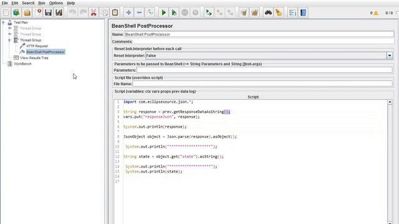
Task: Select BeanShell PostProcessor in the tree
Action: point(46,52)
